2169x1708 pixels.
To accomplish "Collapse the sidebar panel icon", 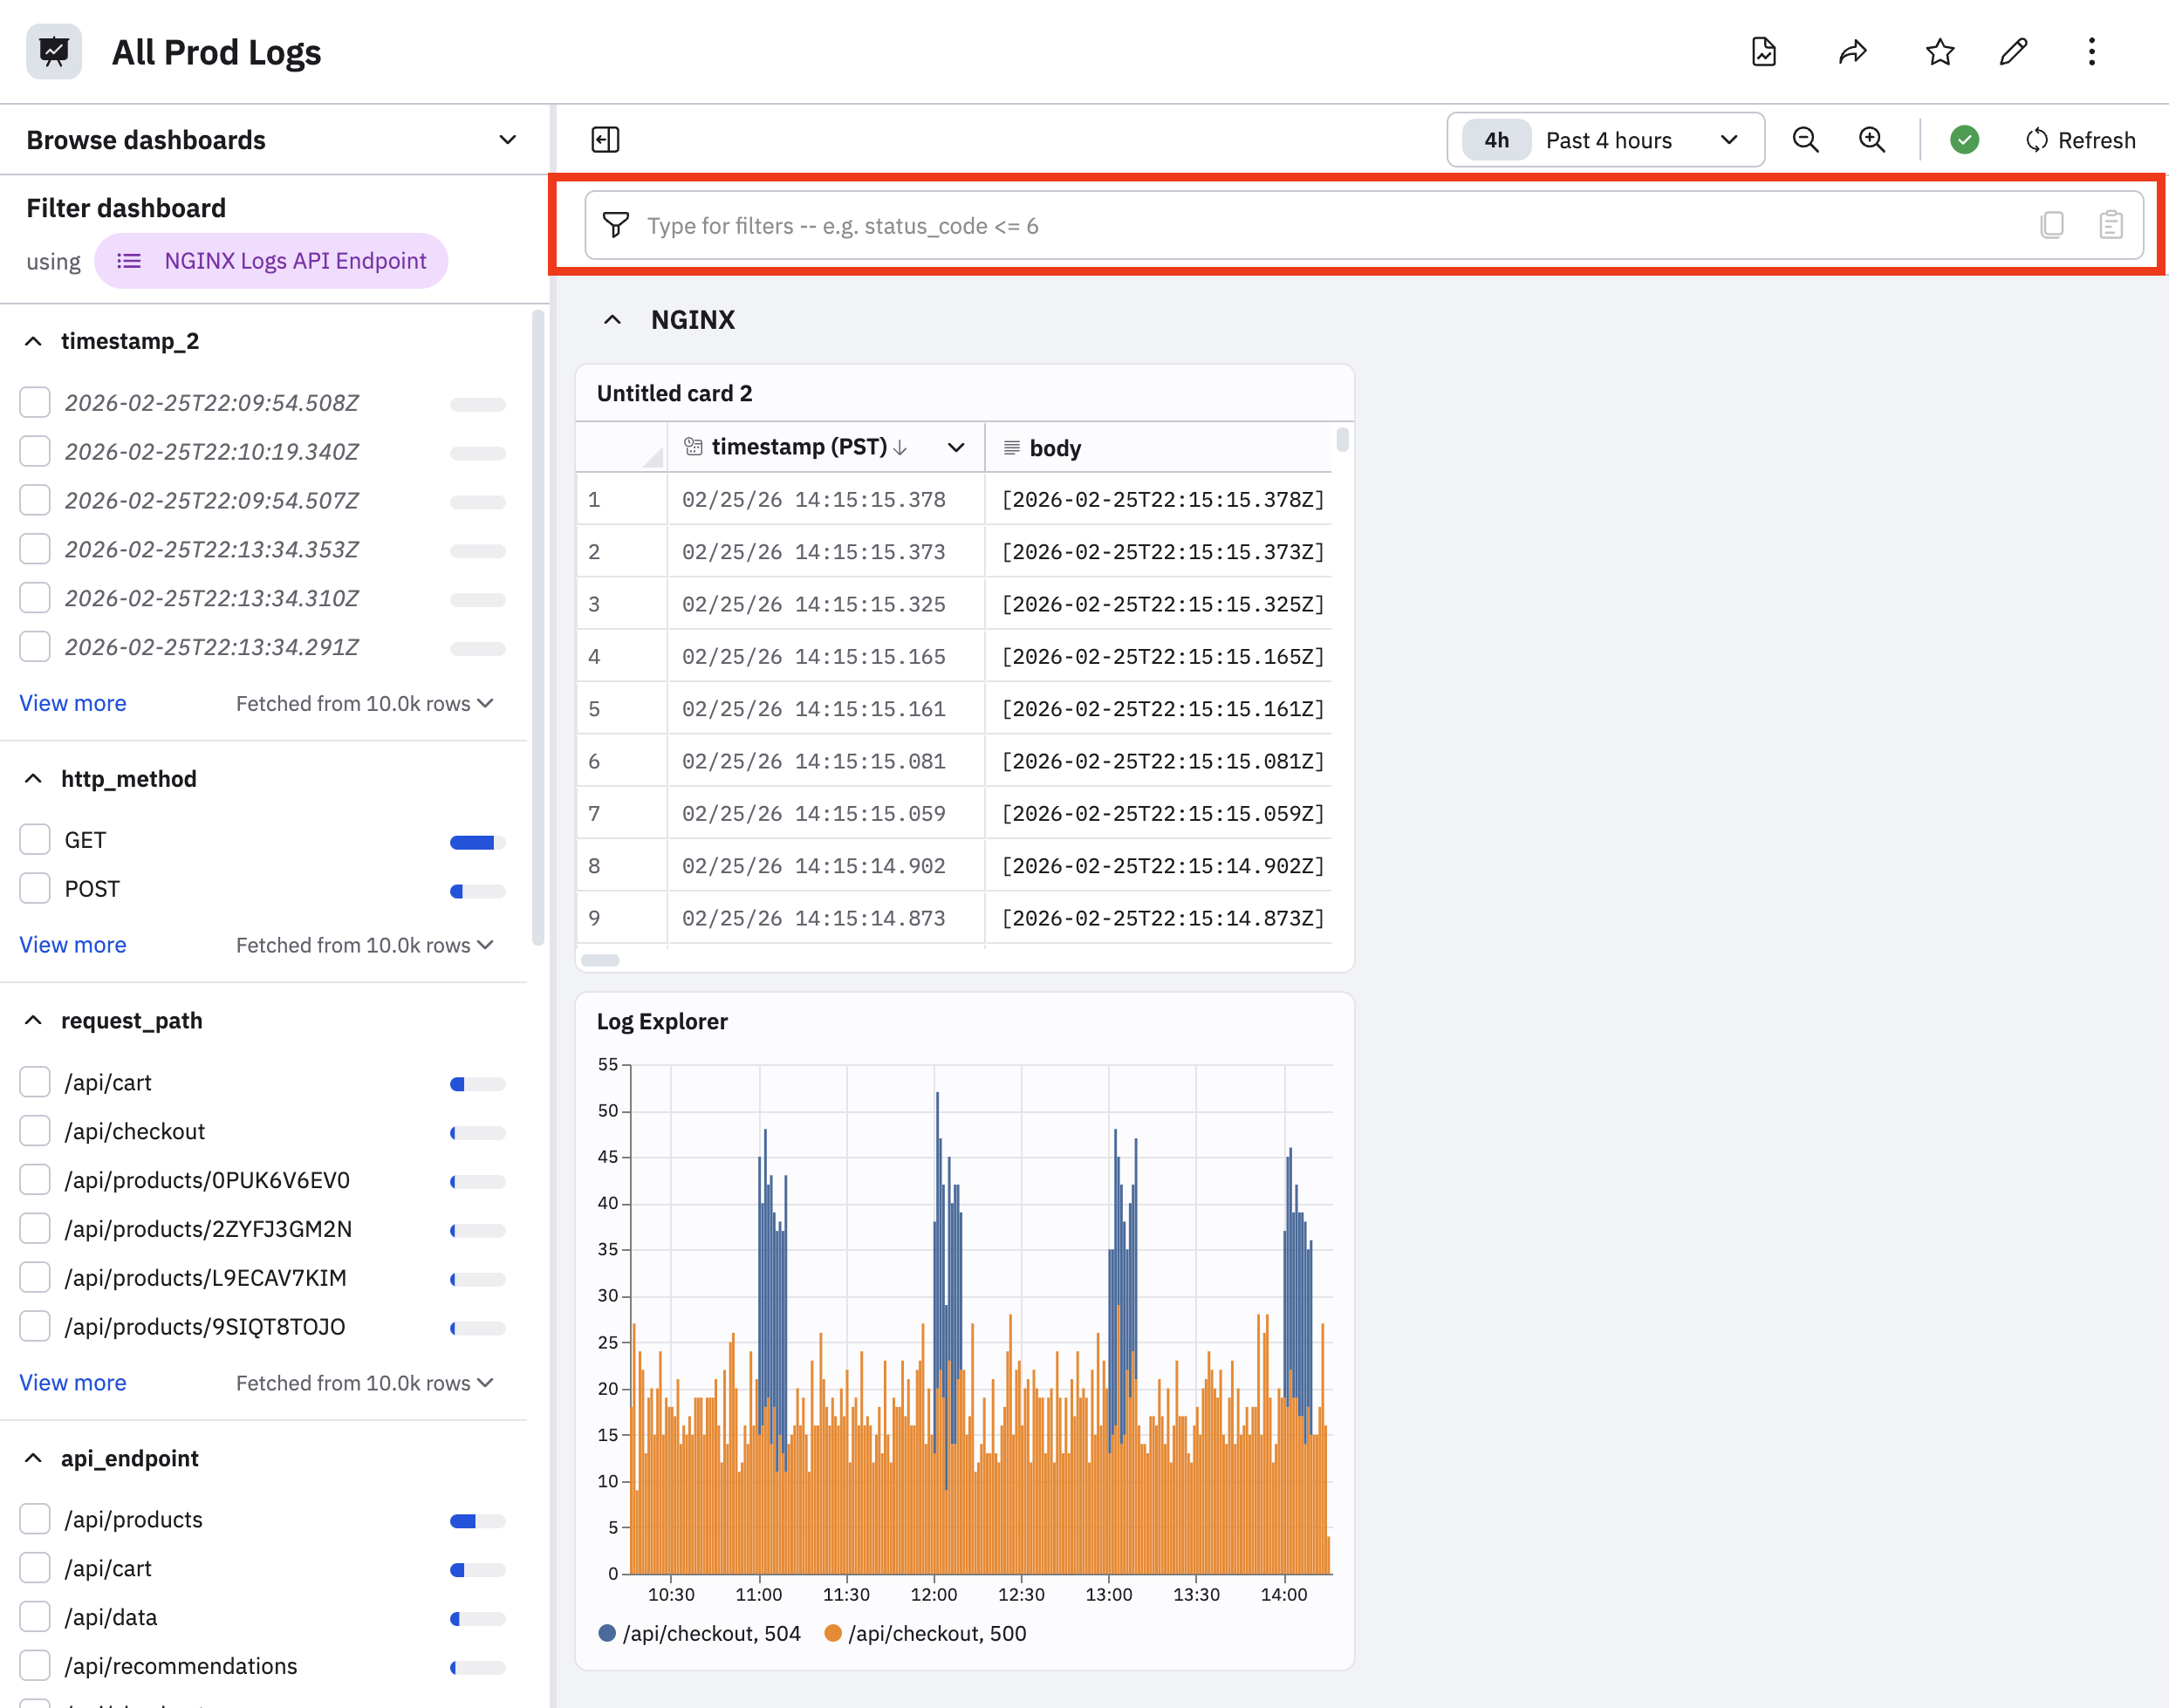I will click(605, 140).
